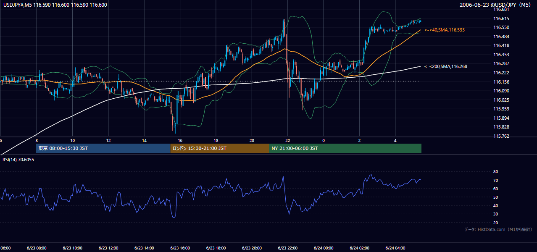Click the price axis value 115.828
The width and height of the screenshot is (537, 252).
pyautogui.click(x=501, y=127)
